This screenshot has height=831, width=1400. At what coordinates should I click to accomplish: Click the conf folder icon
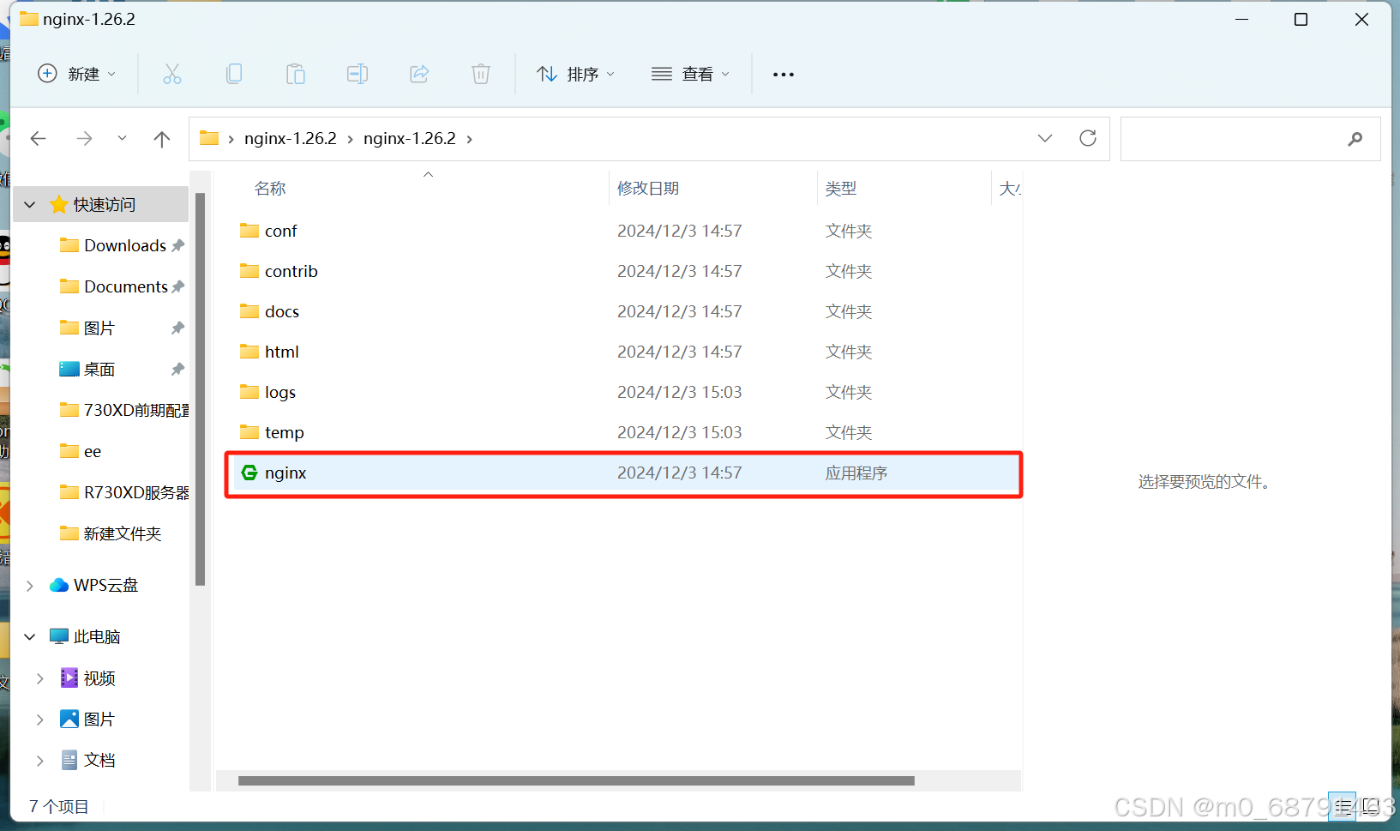249,231
